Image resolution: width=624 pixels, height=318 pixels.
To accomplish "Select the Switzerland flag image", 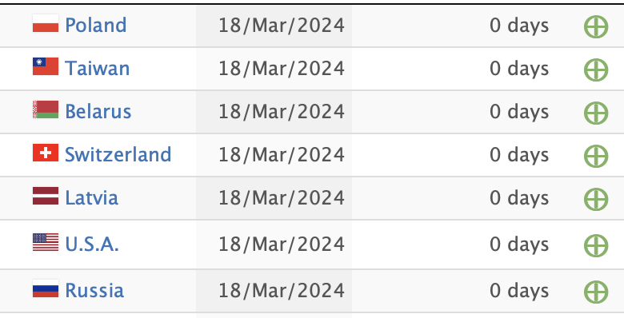I will 46,153.
